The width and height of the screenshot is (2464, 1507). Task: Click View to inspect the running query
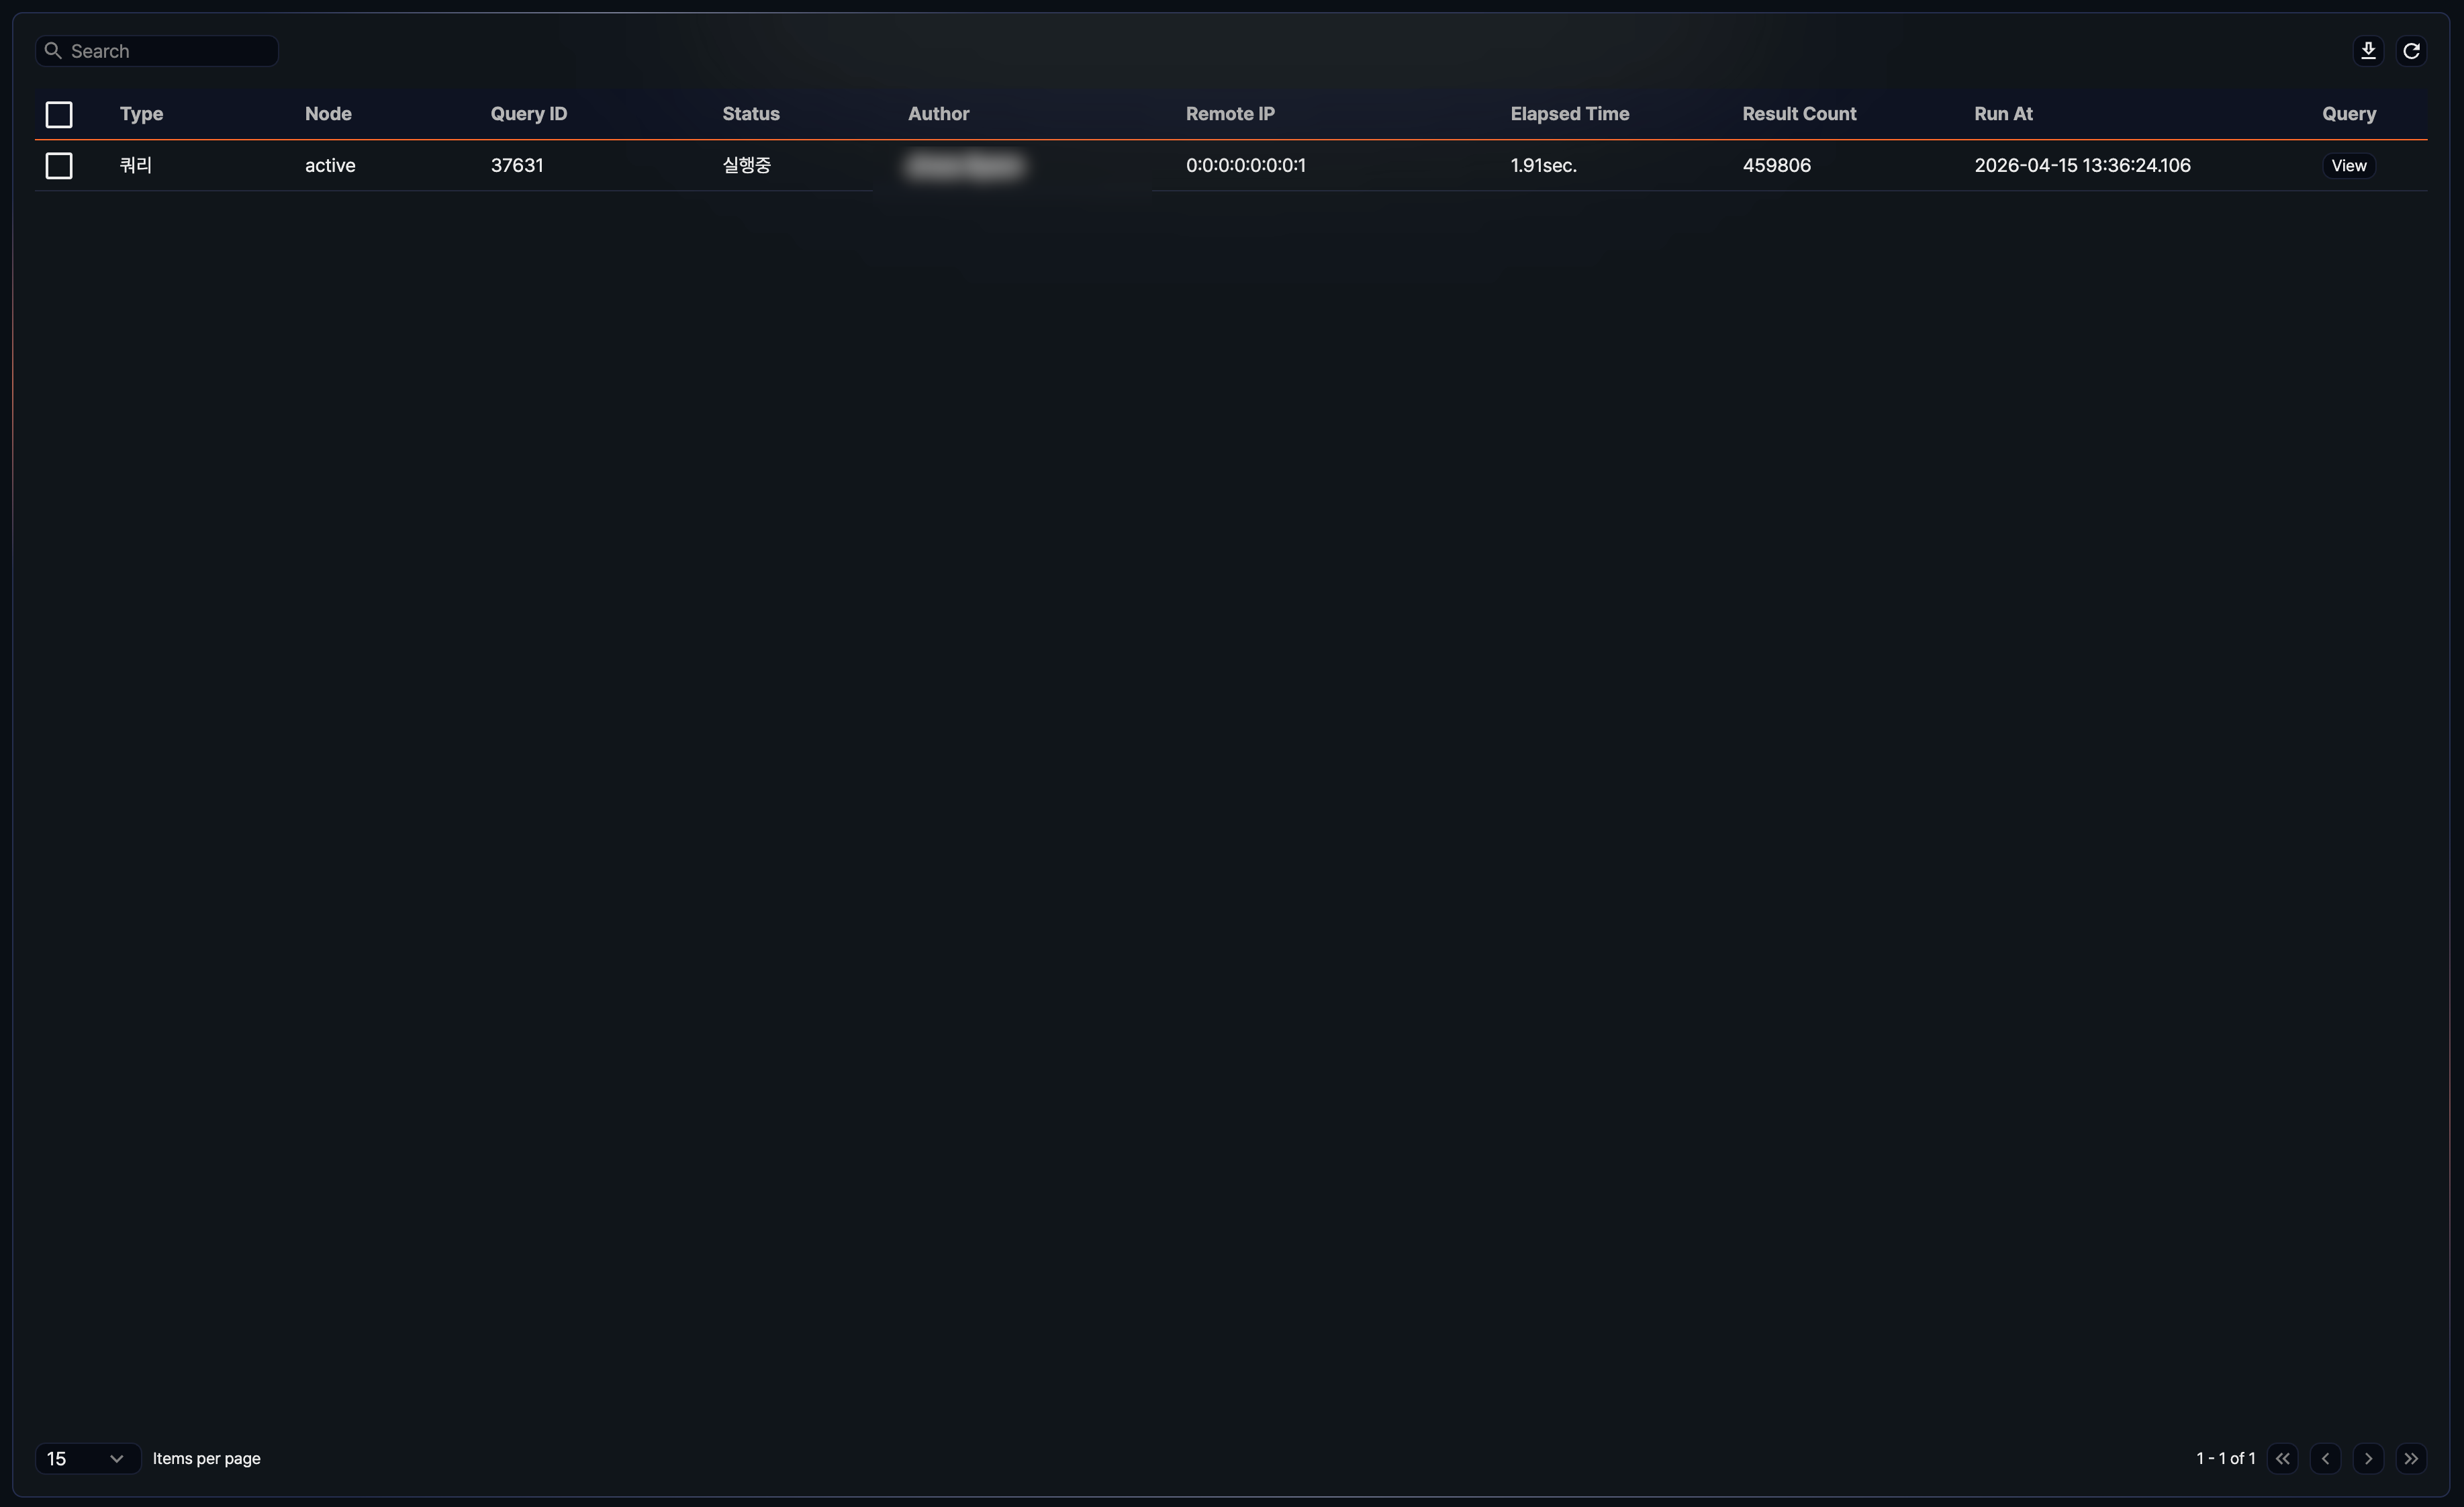2349,165
